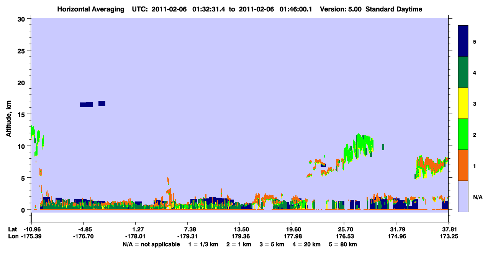
Task: Click the lavender N/A color bar segment
Action: coord(463,196)
